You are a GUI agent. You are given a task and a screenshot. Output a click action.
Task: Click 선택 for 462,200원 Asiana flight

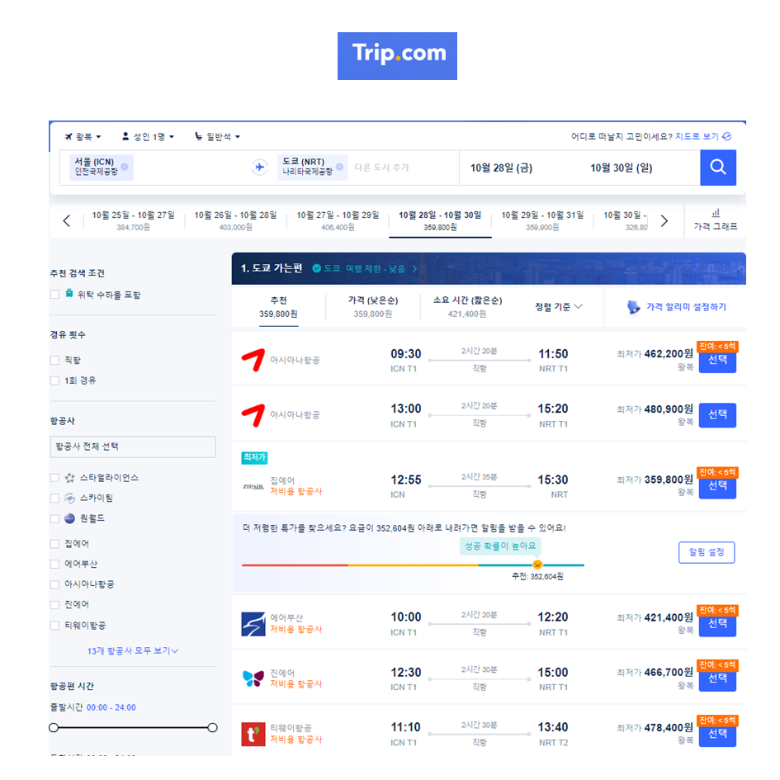coord(717,360)
